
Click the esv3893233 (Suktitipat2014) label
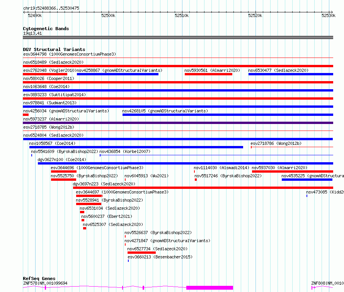(x=54, y=95)
